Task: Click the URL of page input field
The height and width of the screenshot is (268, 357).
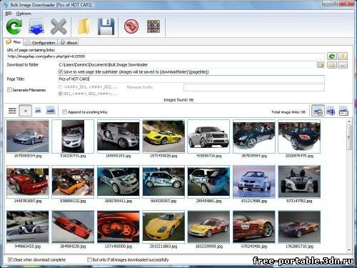Action: click(166, 56)
